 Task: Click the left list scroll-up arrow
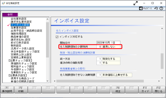tap(47, 19)
